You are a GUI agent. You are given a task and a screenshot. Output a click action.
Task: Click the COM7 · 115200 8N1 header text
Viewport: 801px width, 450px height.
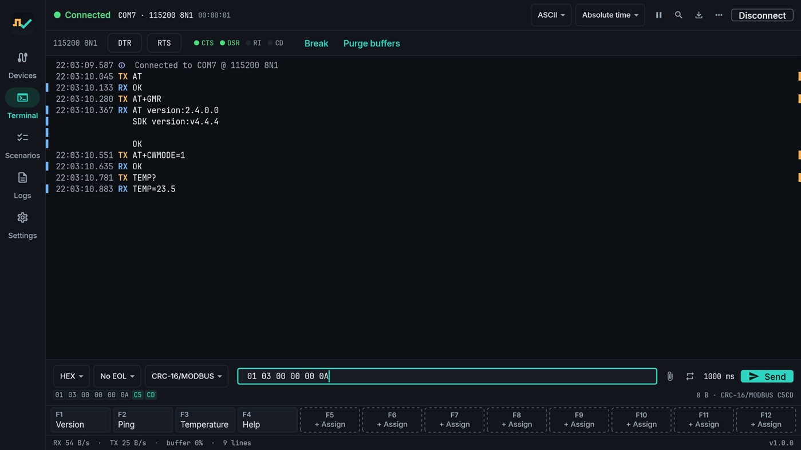pos(155,15)
